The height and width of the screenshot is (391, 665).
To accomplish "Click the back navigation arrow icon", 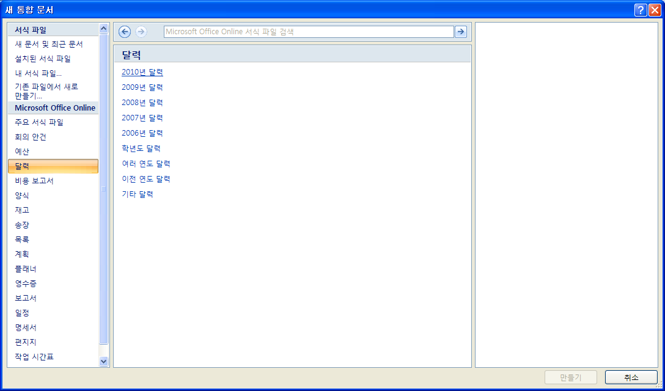I will pyautogui.click(x=124, y=32).
